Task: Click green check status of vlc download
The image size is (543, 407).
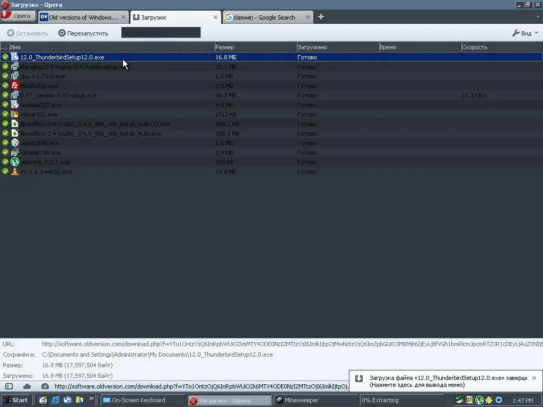Action: point(5,171)
